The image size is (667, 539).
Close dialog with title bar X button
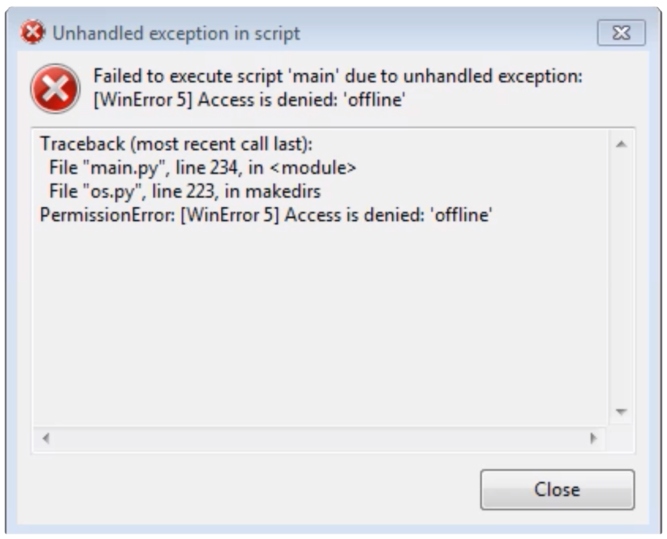[x=621, y=32]
